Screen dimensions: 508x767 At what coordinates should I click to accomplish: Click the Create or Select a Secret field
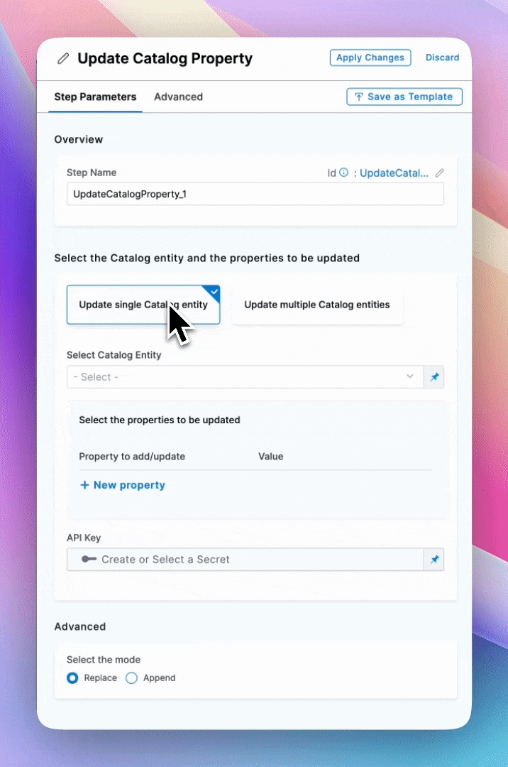(x=245, y=560)
